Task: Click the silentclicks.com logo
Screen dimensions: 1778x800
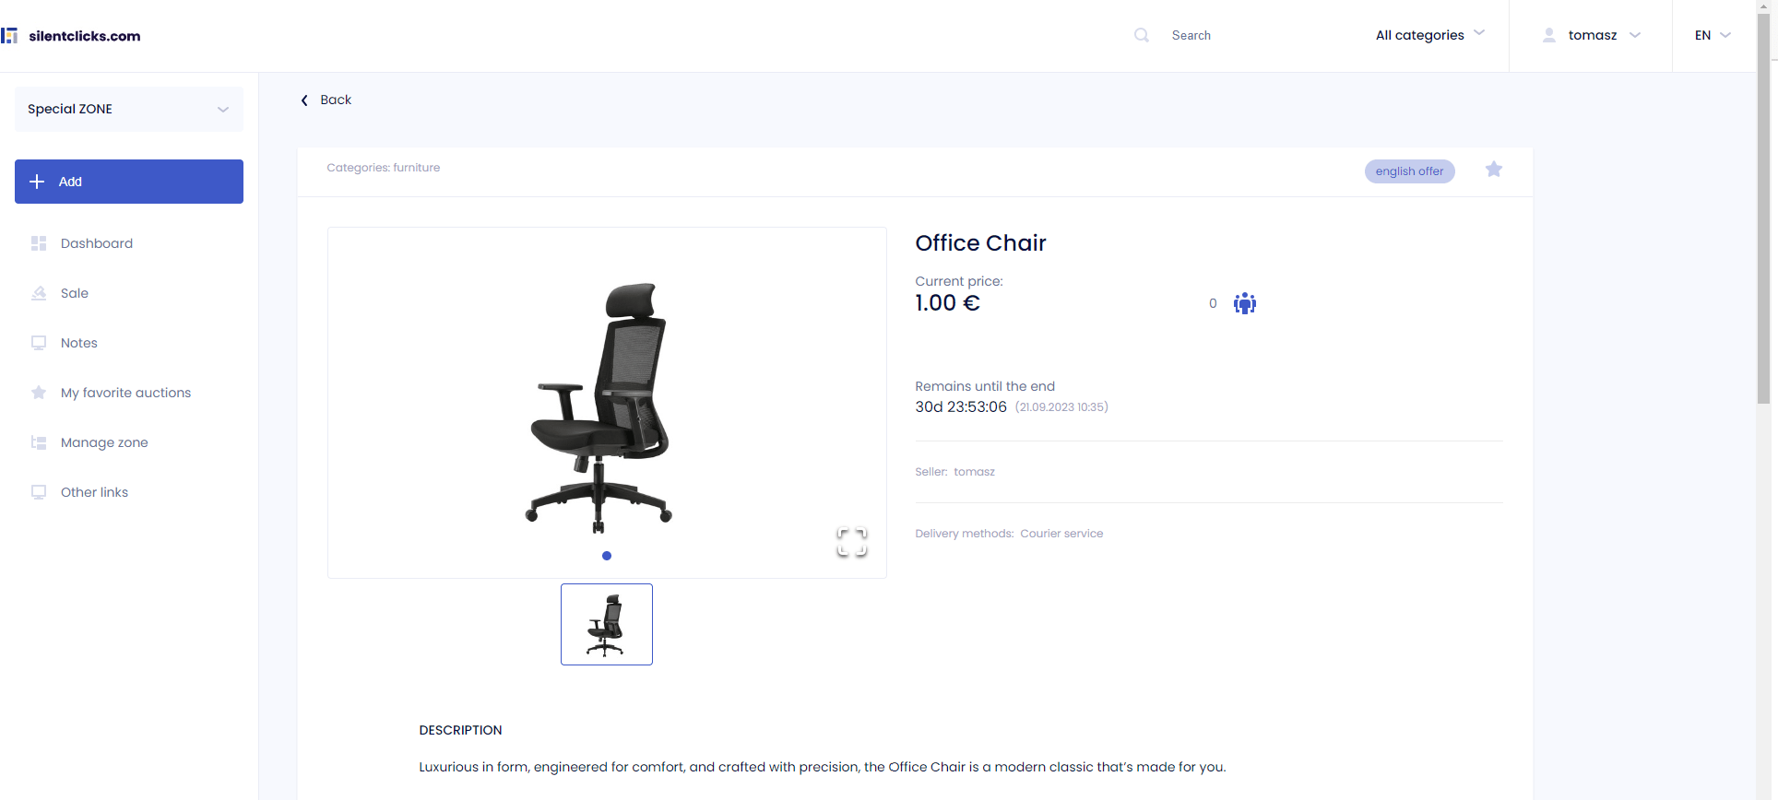Action: click(x=71, y=36)
